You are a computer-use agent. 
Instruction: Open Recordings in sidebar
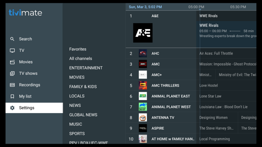(29, 85)
